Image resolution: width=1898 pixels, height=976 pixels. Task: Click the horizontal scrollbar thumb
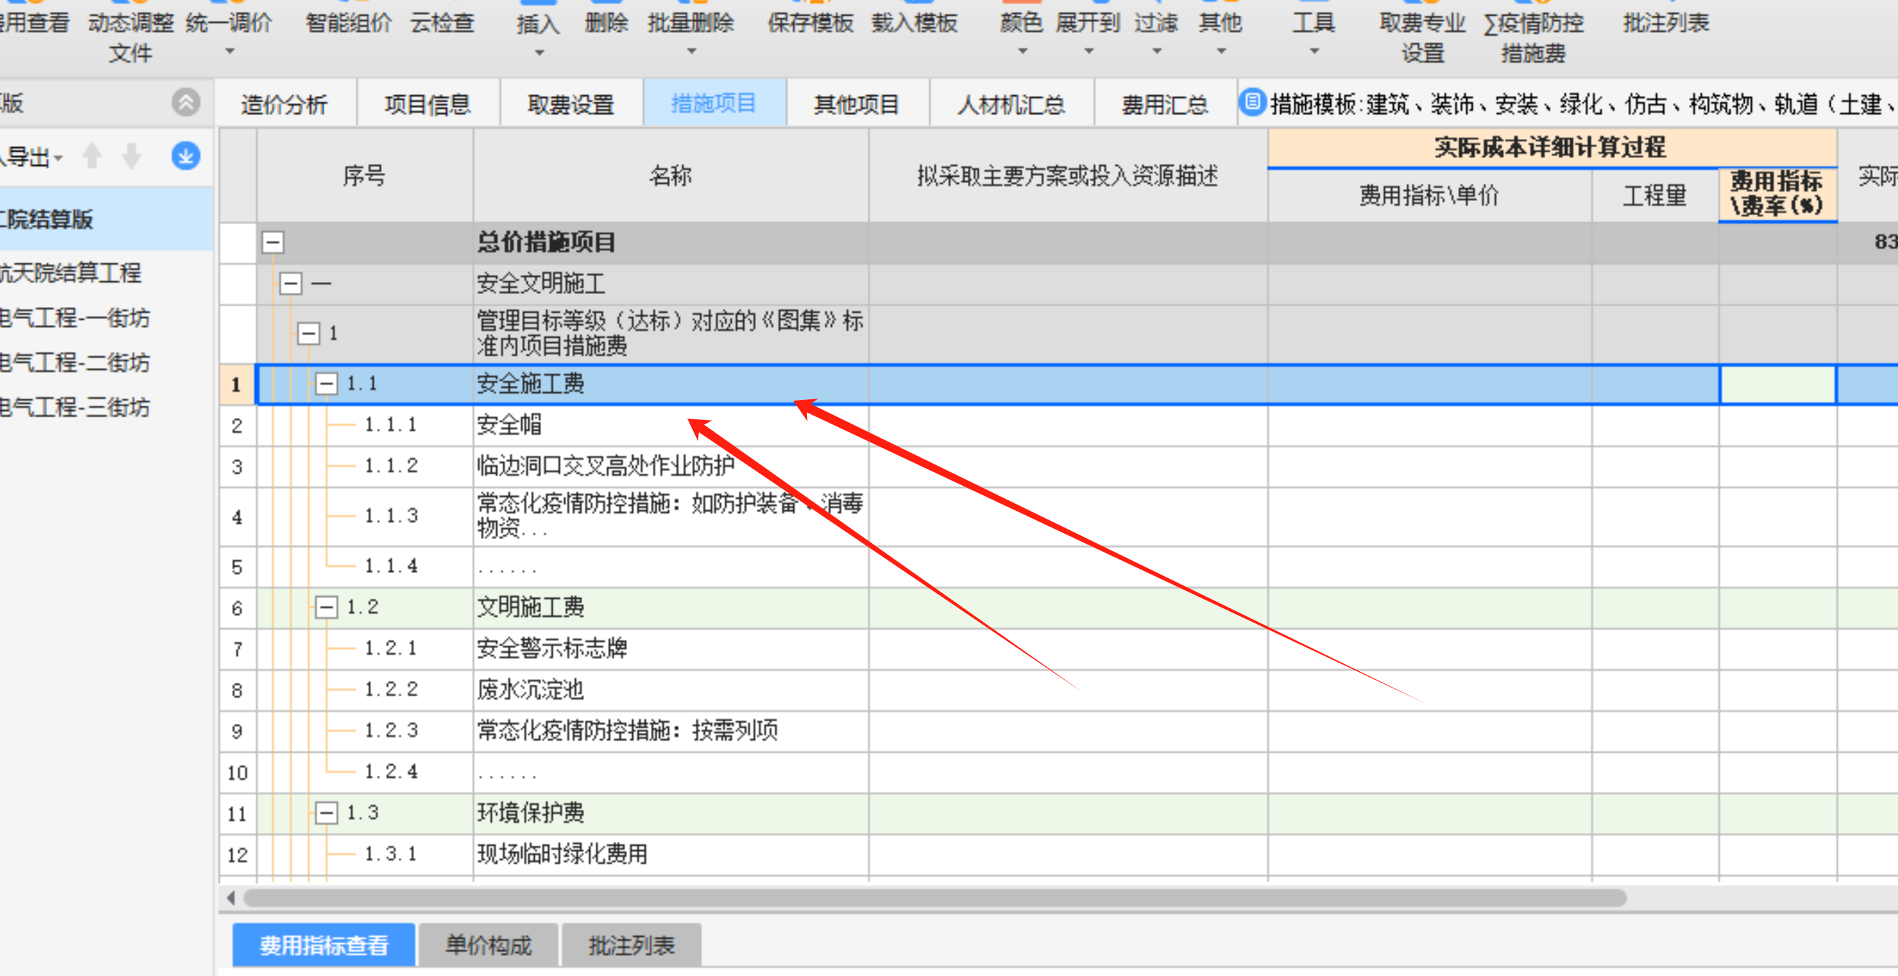934,897
